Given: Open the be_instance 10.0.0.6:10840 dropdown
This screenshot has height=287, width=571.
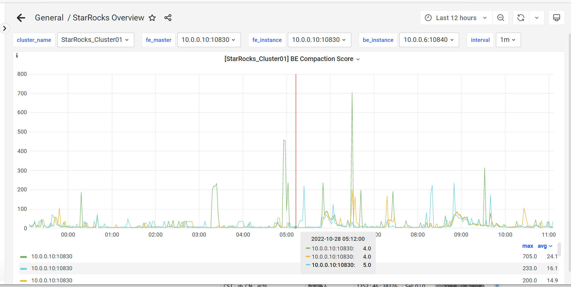Looking at the screenshot, I should coord(429,40).
